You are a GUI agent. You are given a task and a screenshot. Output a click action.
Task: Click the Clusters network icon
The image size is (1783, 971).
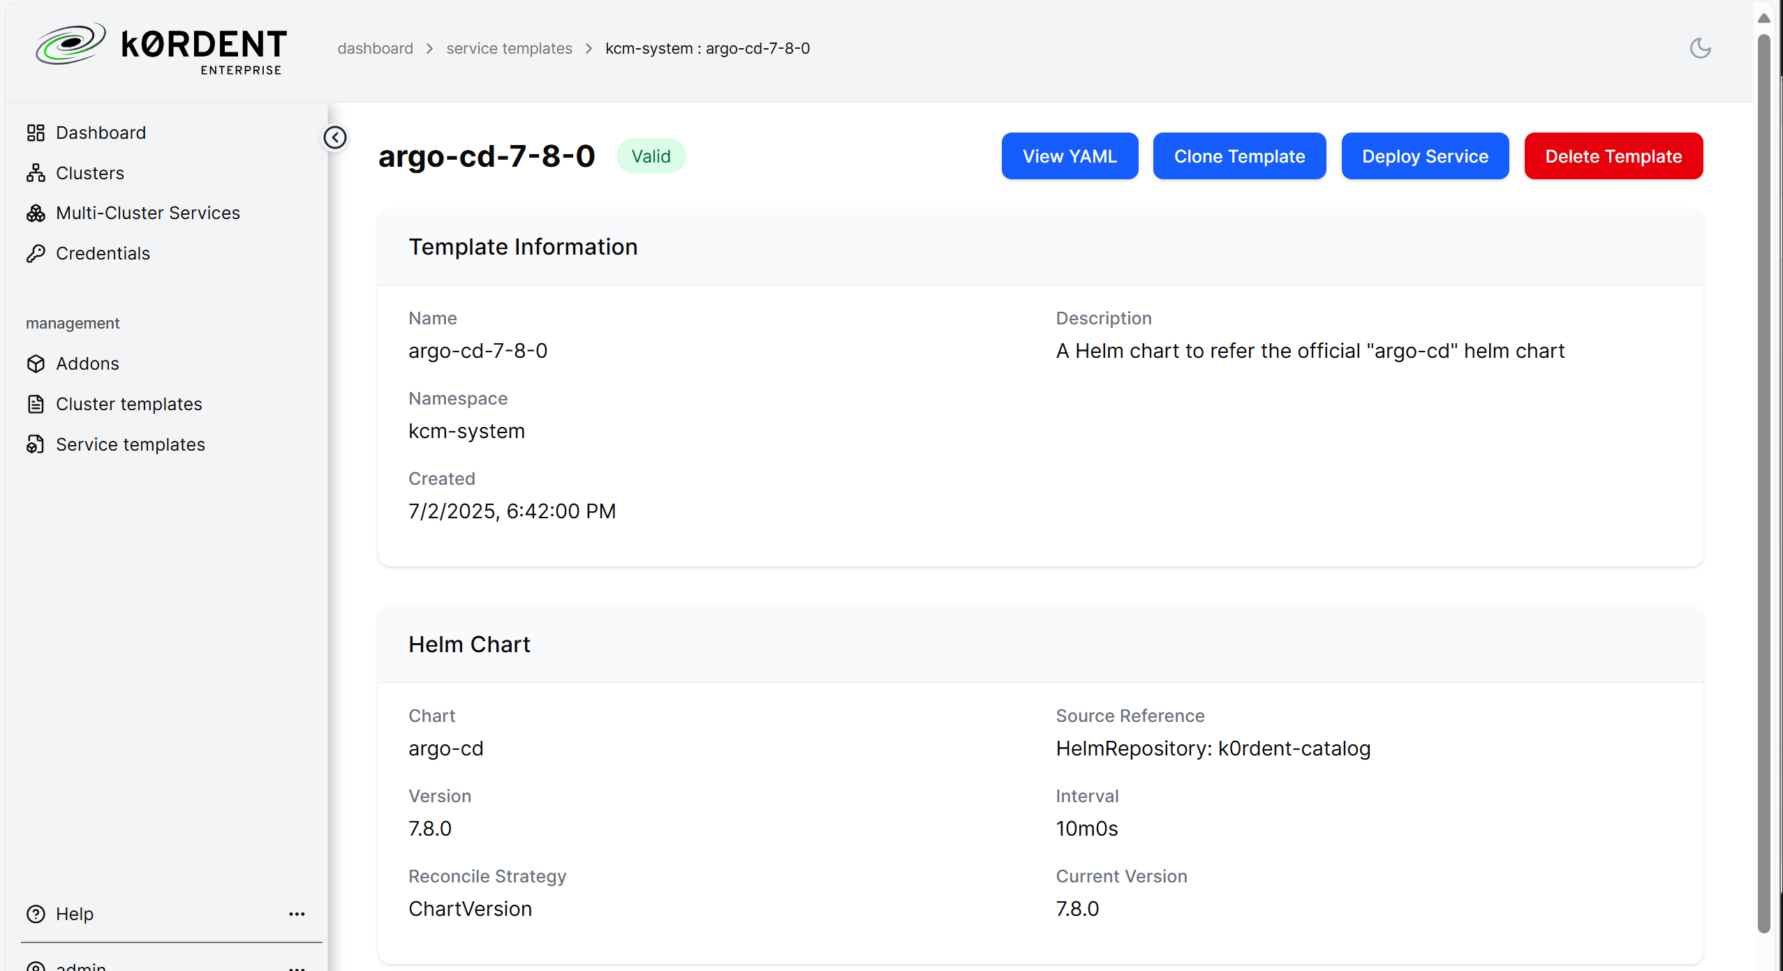(36, 173)
